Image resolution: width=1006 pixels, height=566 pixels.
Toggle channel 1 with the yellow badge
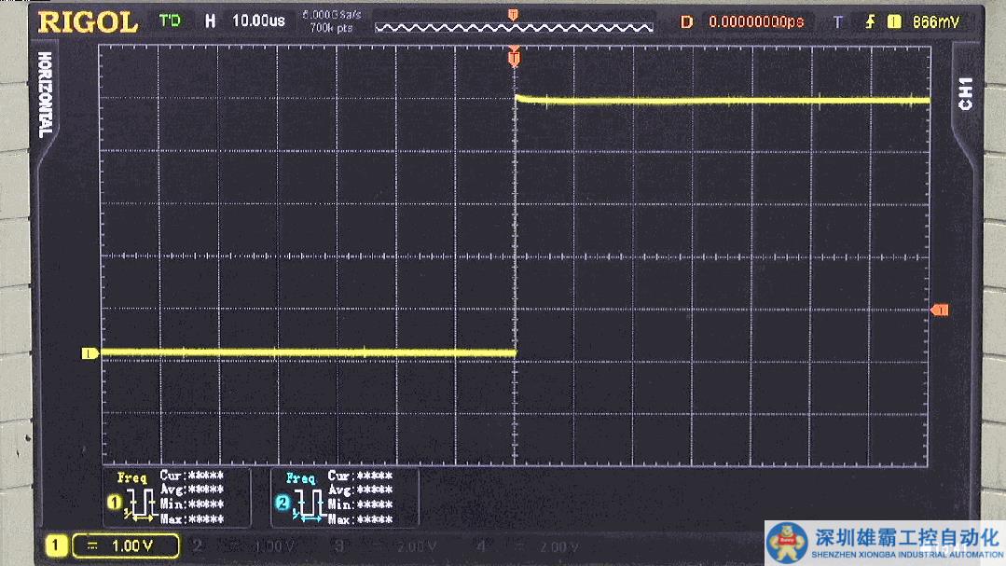click(x=55, y=545)
